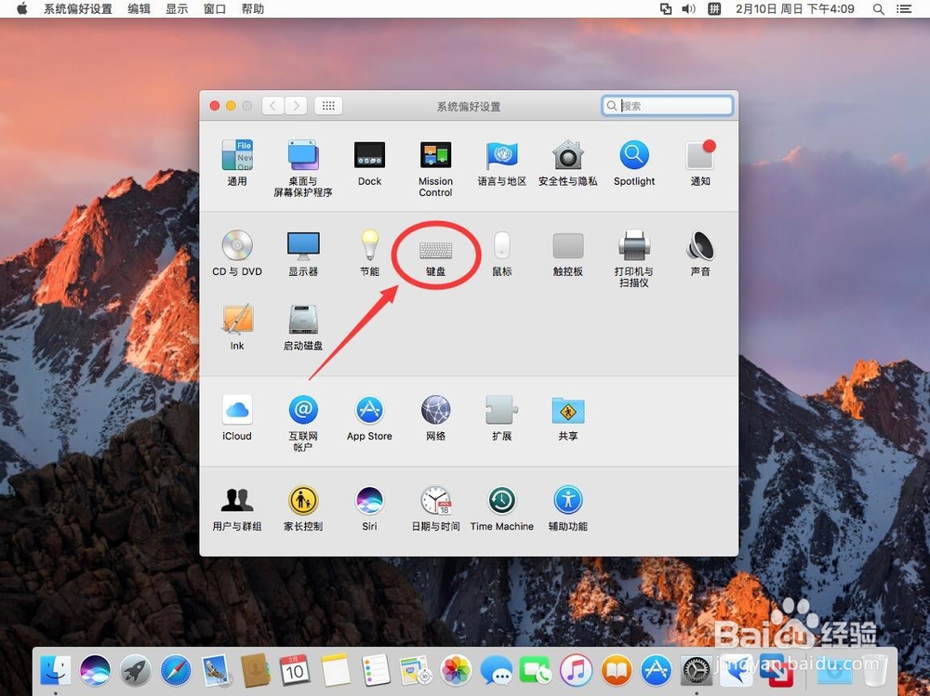930x696 pixels.
Task: Open Messages from the Dock
Action: pos(497,671)
